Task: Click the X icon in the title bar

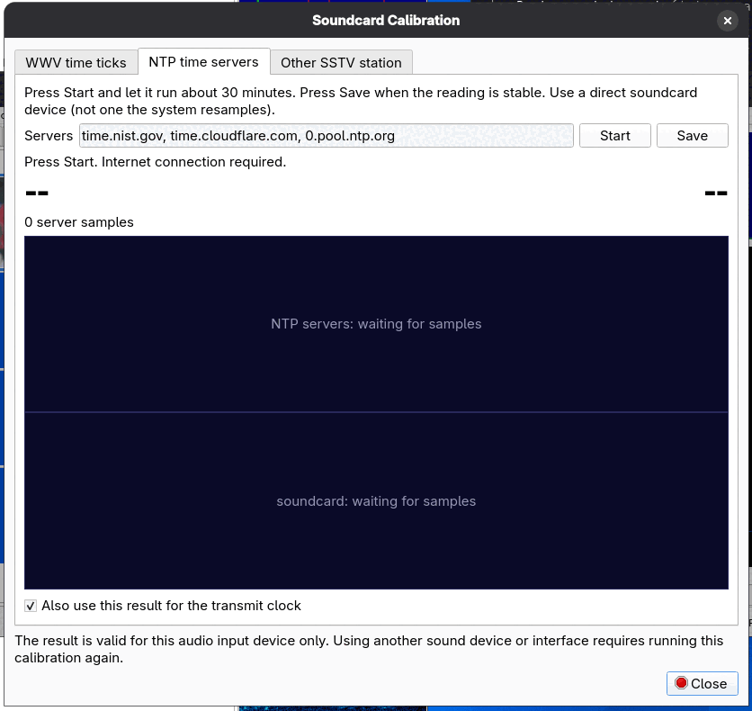Action: tap(727, 21)
